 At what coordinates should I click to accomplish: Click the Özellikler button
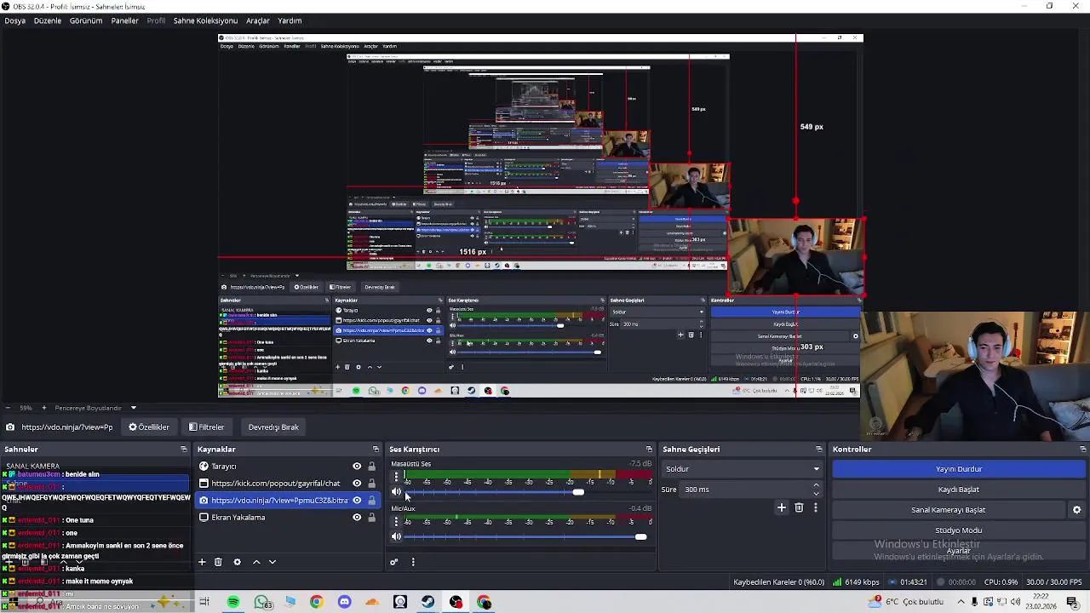click(149, 427)
